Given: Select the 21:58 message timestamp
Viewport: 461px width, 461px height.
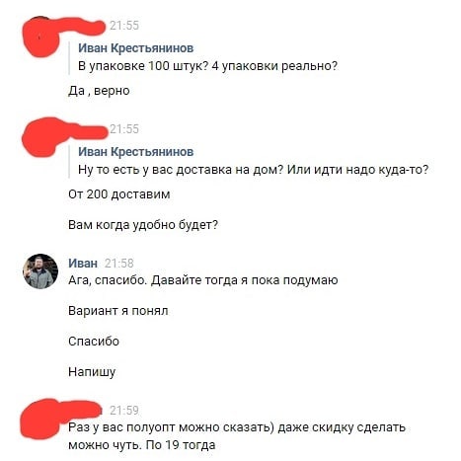Looking at the screenshot, I should pos(119,264).
